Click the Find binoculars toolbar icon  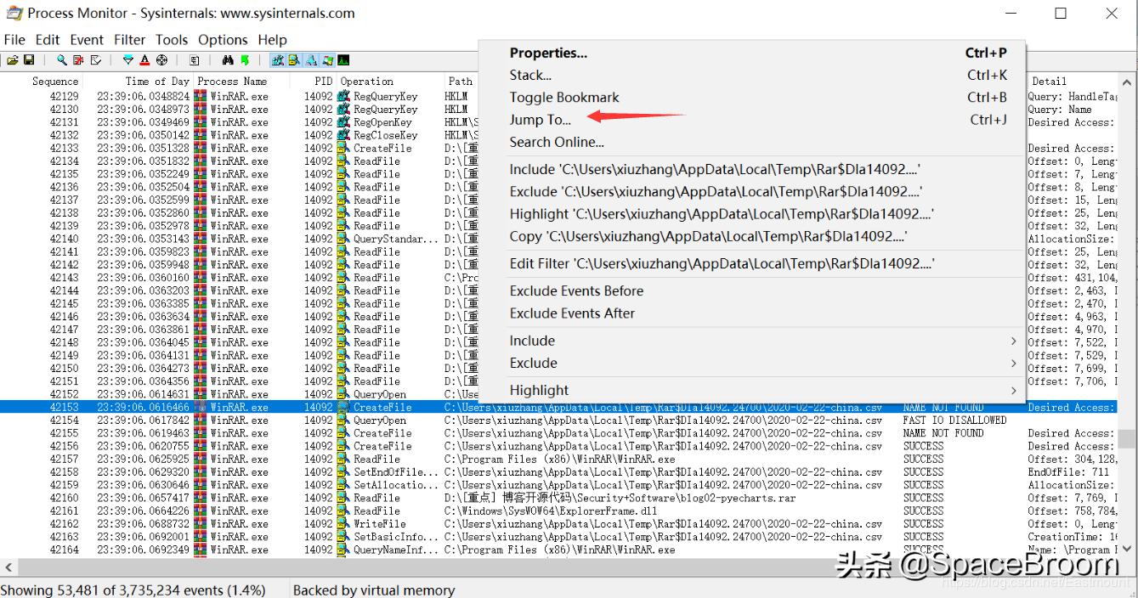click(x=228, y=60)
